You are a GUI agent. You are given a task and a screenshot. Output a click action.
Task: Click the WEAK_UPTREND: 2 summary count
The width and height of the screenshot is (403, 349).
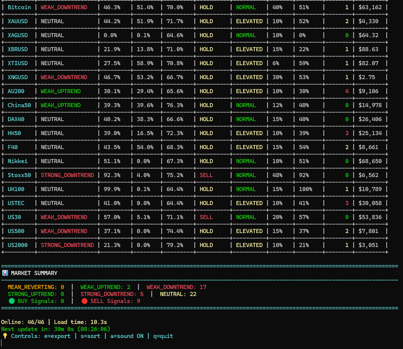106,287
